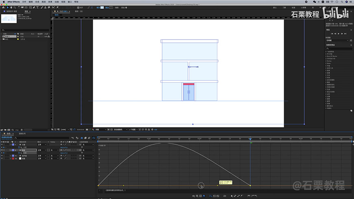Collapse layer 1 disclosure triangle
354x199 pixels.
[x=11, y=144]
